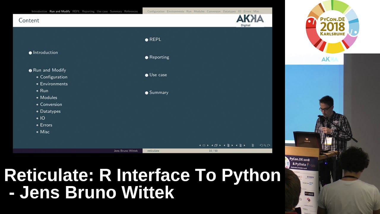Jump to Introduction in the content list
The width and height of the screenshot is (380, 214).
[45, 52]
